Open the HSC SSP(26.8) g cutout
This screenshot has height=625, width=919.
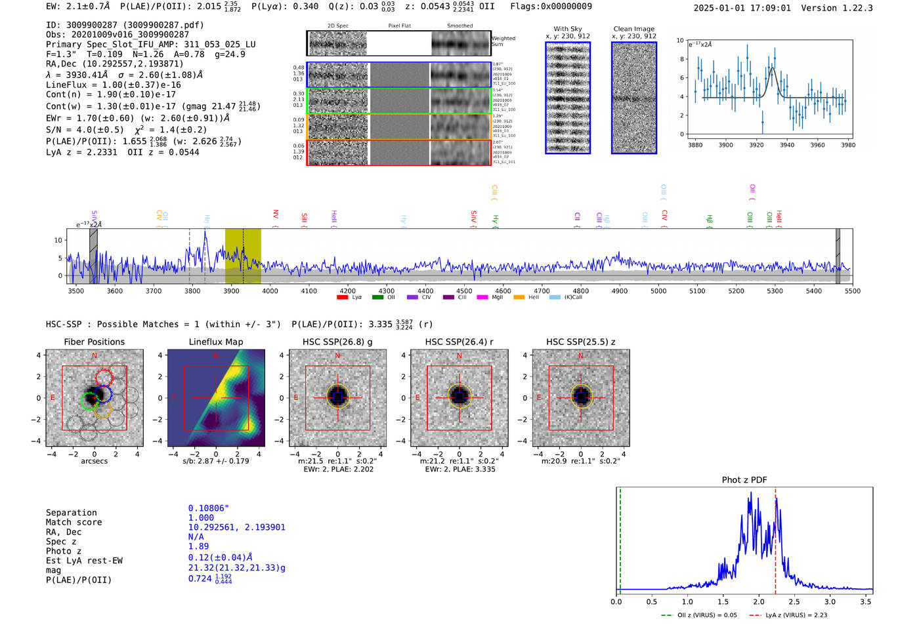tap(337, 397)
